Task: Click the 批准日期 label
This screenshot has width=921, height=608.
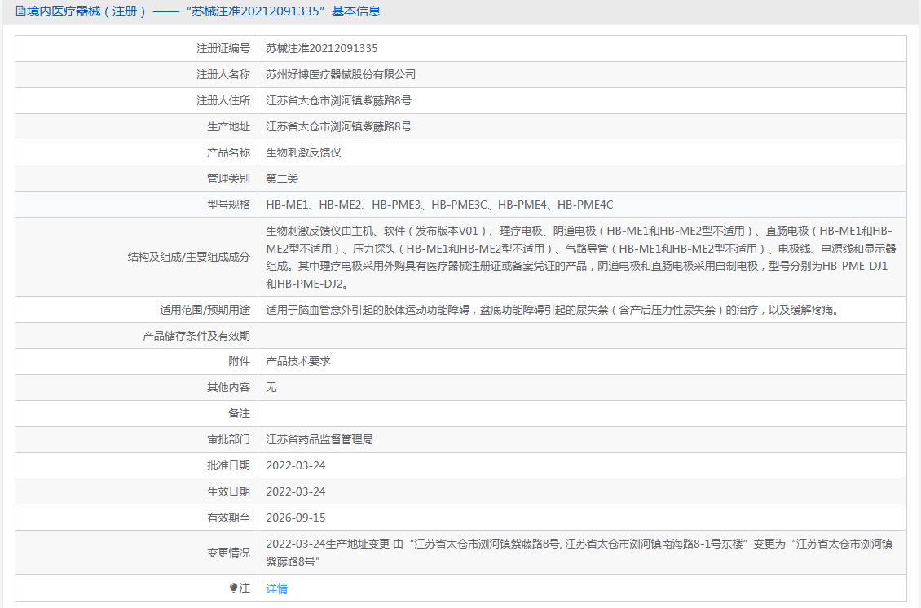Action: (x=228, y=465)
